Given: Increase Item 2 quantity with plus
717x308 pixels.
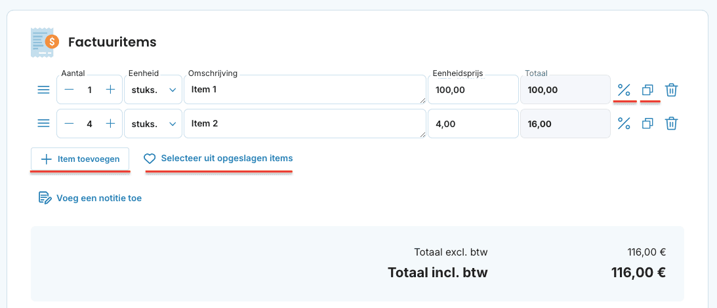Looking at the screenshot, I should click(110, 123).
